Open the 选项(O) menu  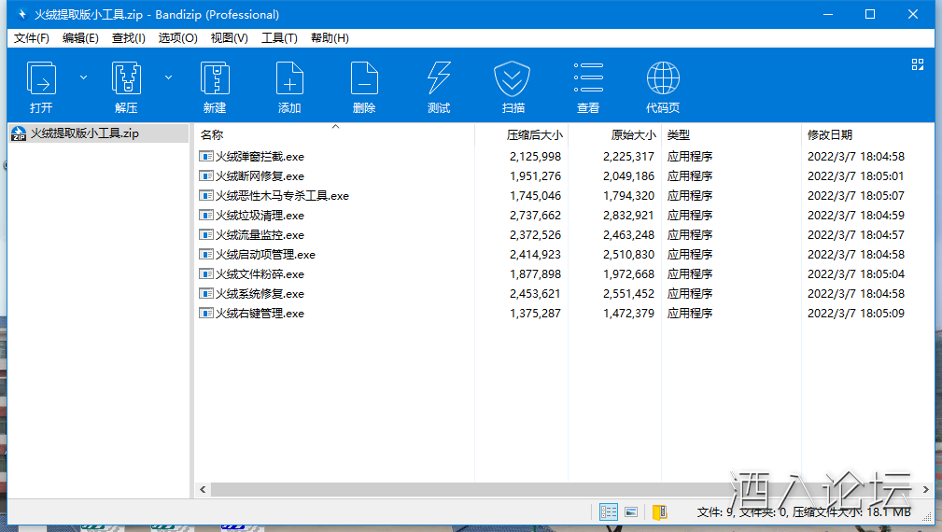tap(177, 38)
